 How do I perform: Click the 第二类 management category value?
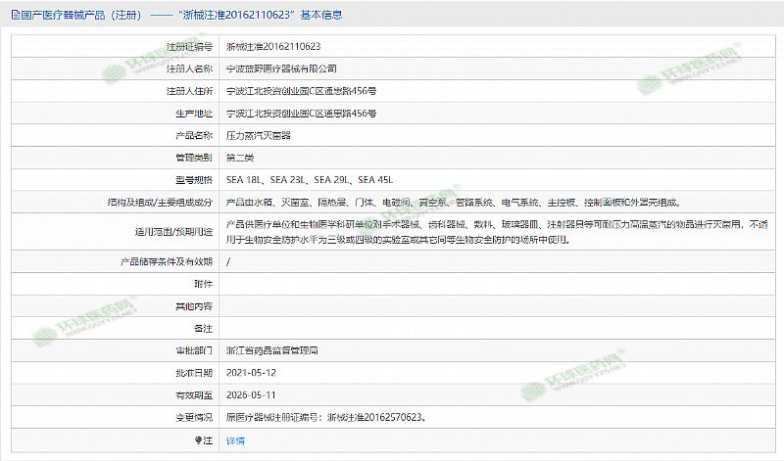click(240, 158)
